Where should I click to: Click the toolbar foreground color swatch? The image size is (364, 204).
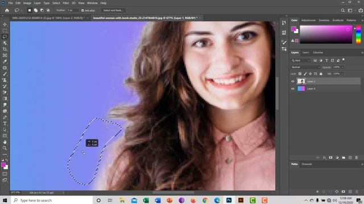[x=3, y=165]
